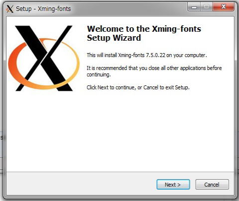The image size is (239, 201).
Task: Cancel the Xming-fonts setup
Action: pos(212,185)
